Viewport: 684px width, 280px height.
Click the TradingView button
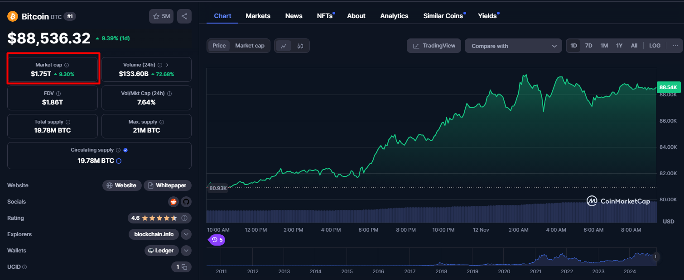(x=434, y=46)
